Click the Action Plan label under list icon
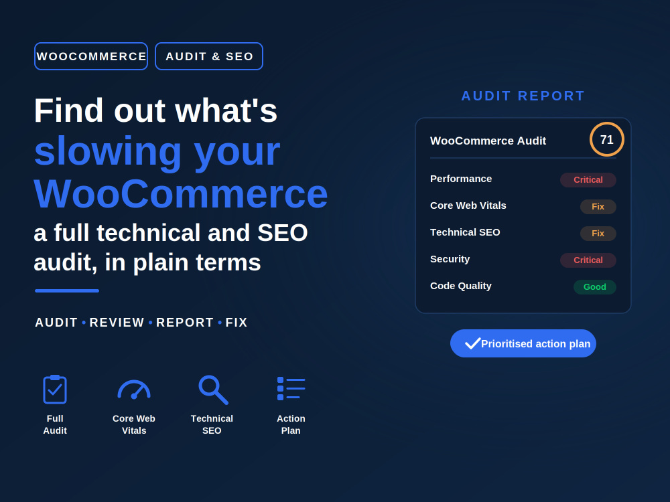 [x=291, y=424]
